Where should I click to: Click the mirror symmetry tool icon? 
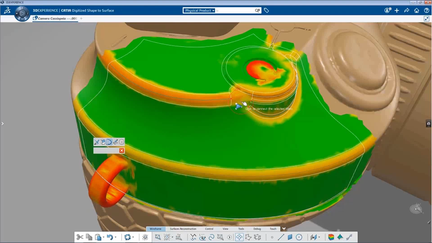pyautogui.click(x=314, y=237)
